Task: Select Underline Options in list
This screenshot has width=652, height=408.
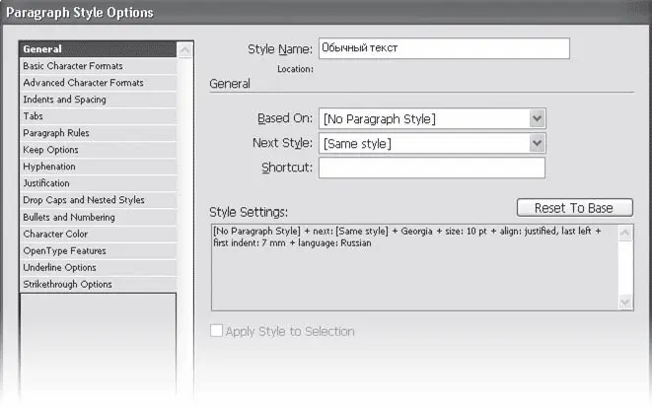Action: pos(59,267)
